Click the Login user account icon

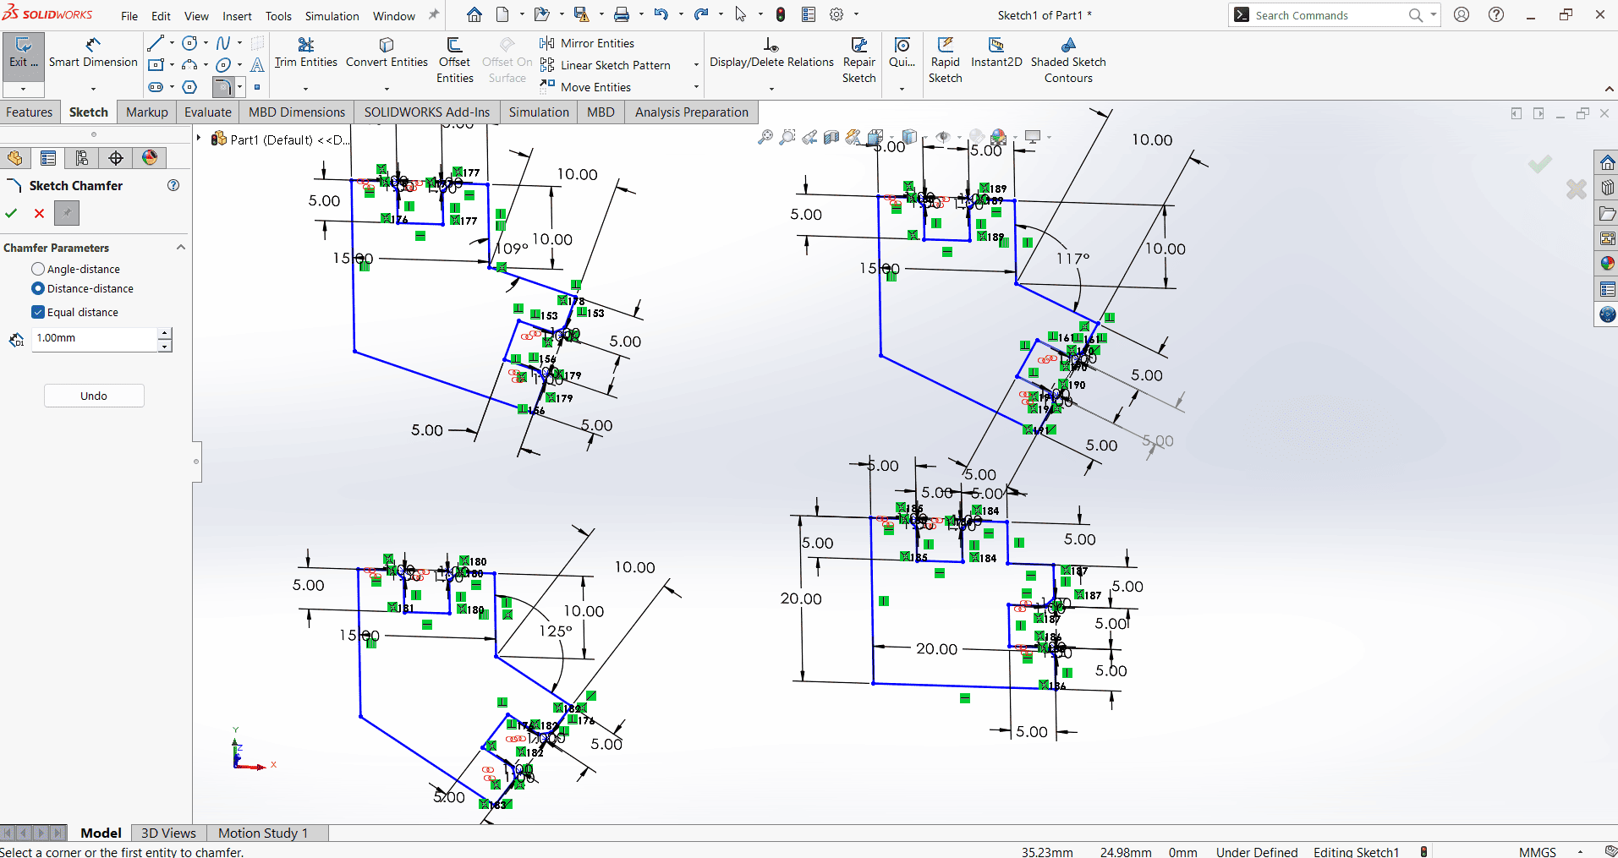[1462, 14]
